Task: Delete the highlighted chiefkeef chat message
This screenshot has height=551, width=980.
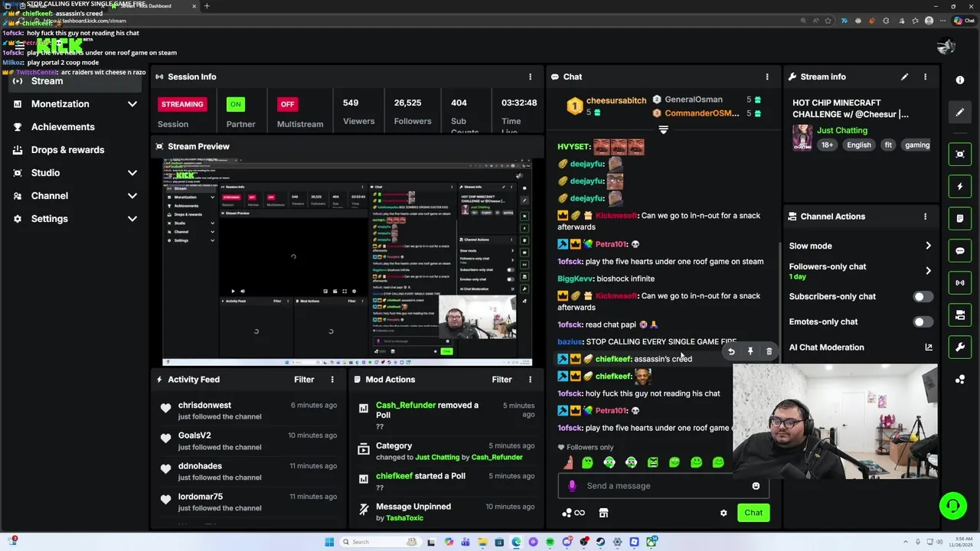Action: [x=769, y=351]
